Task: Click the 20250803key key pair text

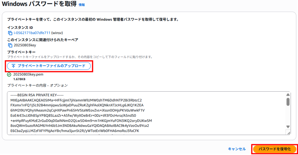Action: pos(25,45)
